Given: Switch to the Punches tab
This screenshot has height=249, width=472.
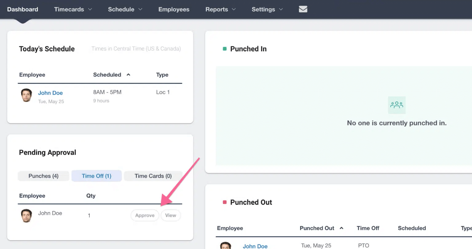Looking at the screenshot, I should (43, 176).
